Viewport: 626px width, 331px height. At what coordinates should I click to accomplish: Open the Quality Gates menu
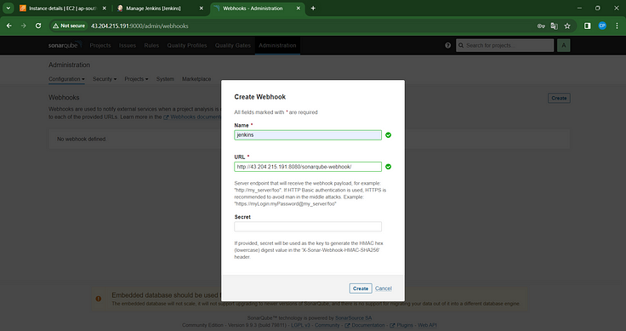(x=233, y=45)
